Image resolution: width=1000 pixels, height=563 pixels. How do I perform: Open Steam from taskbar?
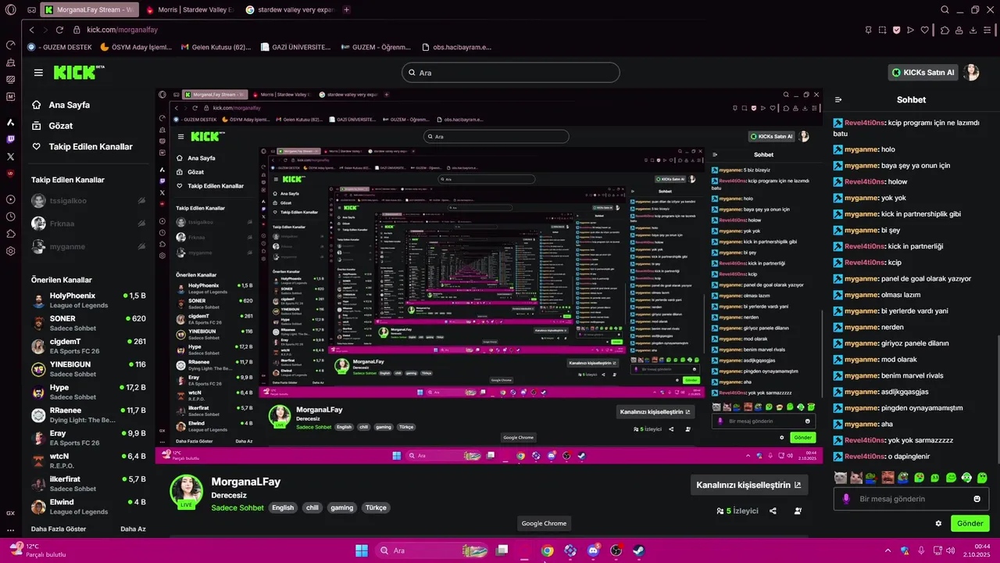pos(638,550)
